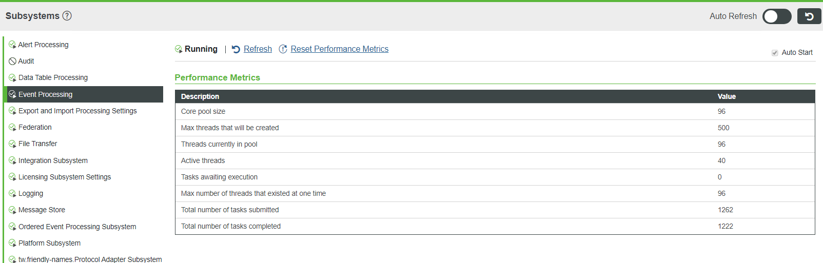The image size is (823, 263).
Task: Open Export and Import Processing Settings
Action: click(77, 111)
